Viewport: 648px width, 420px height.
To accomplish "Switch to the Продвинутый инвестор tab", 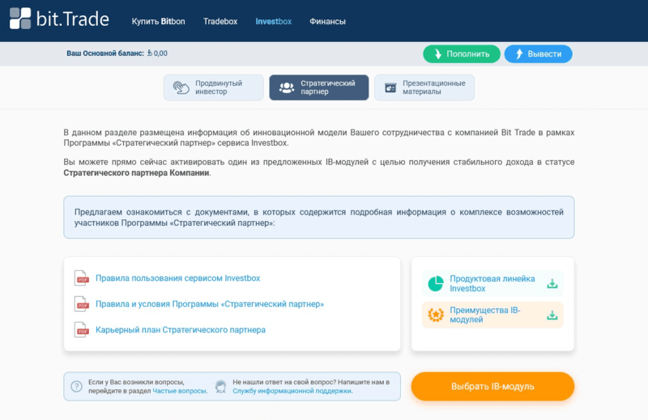I will point(213,87).
